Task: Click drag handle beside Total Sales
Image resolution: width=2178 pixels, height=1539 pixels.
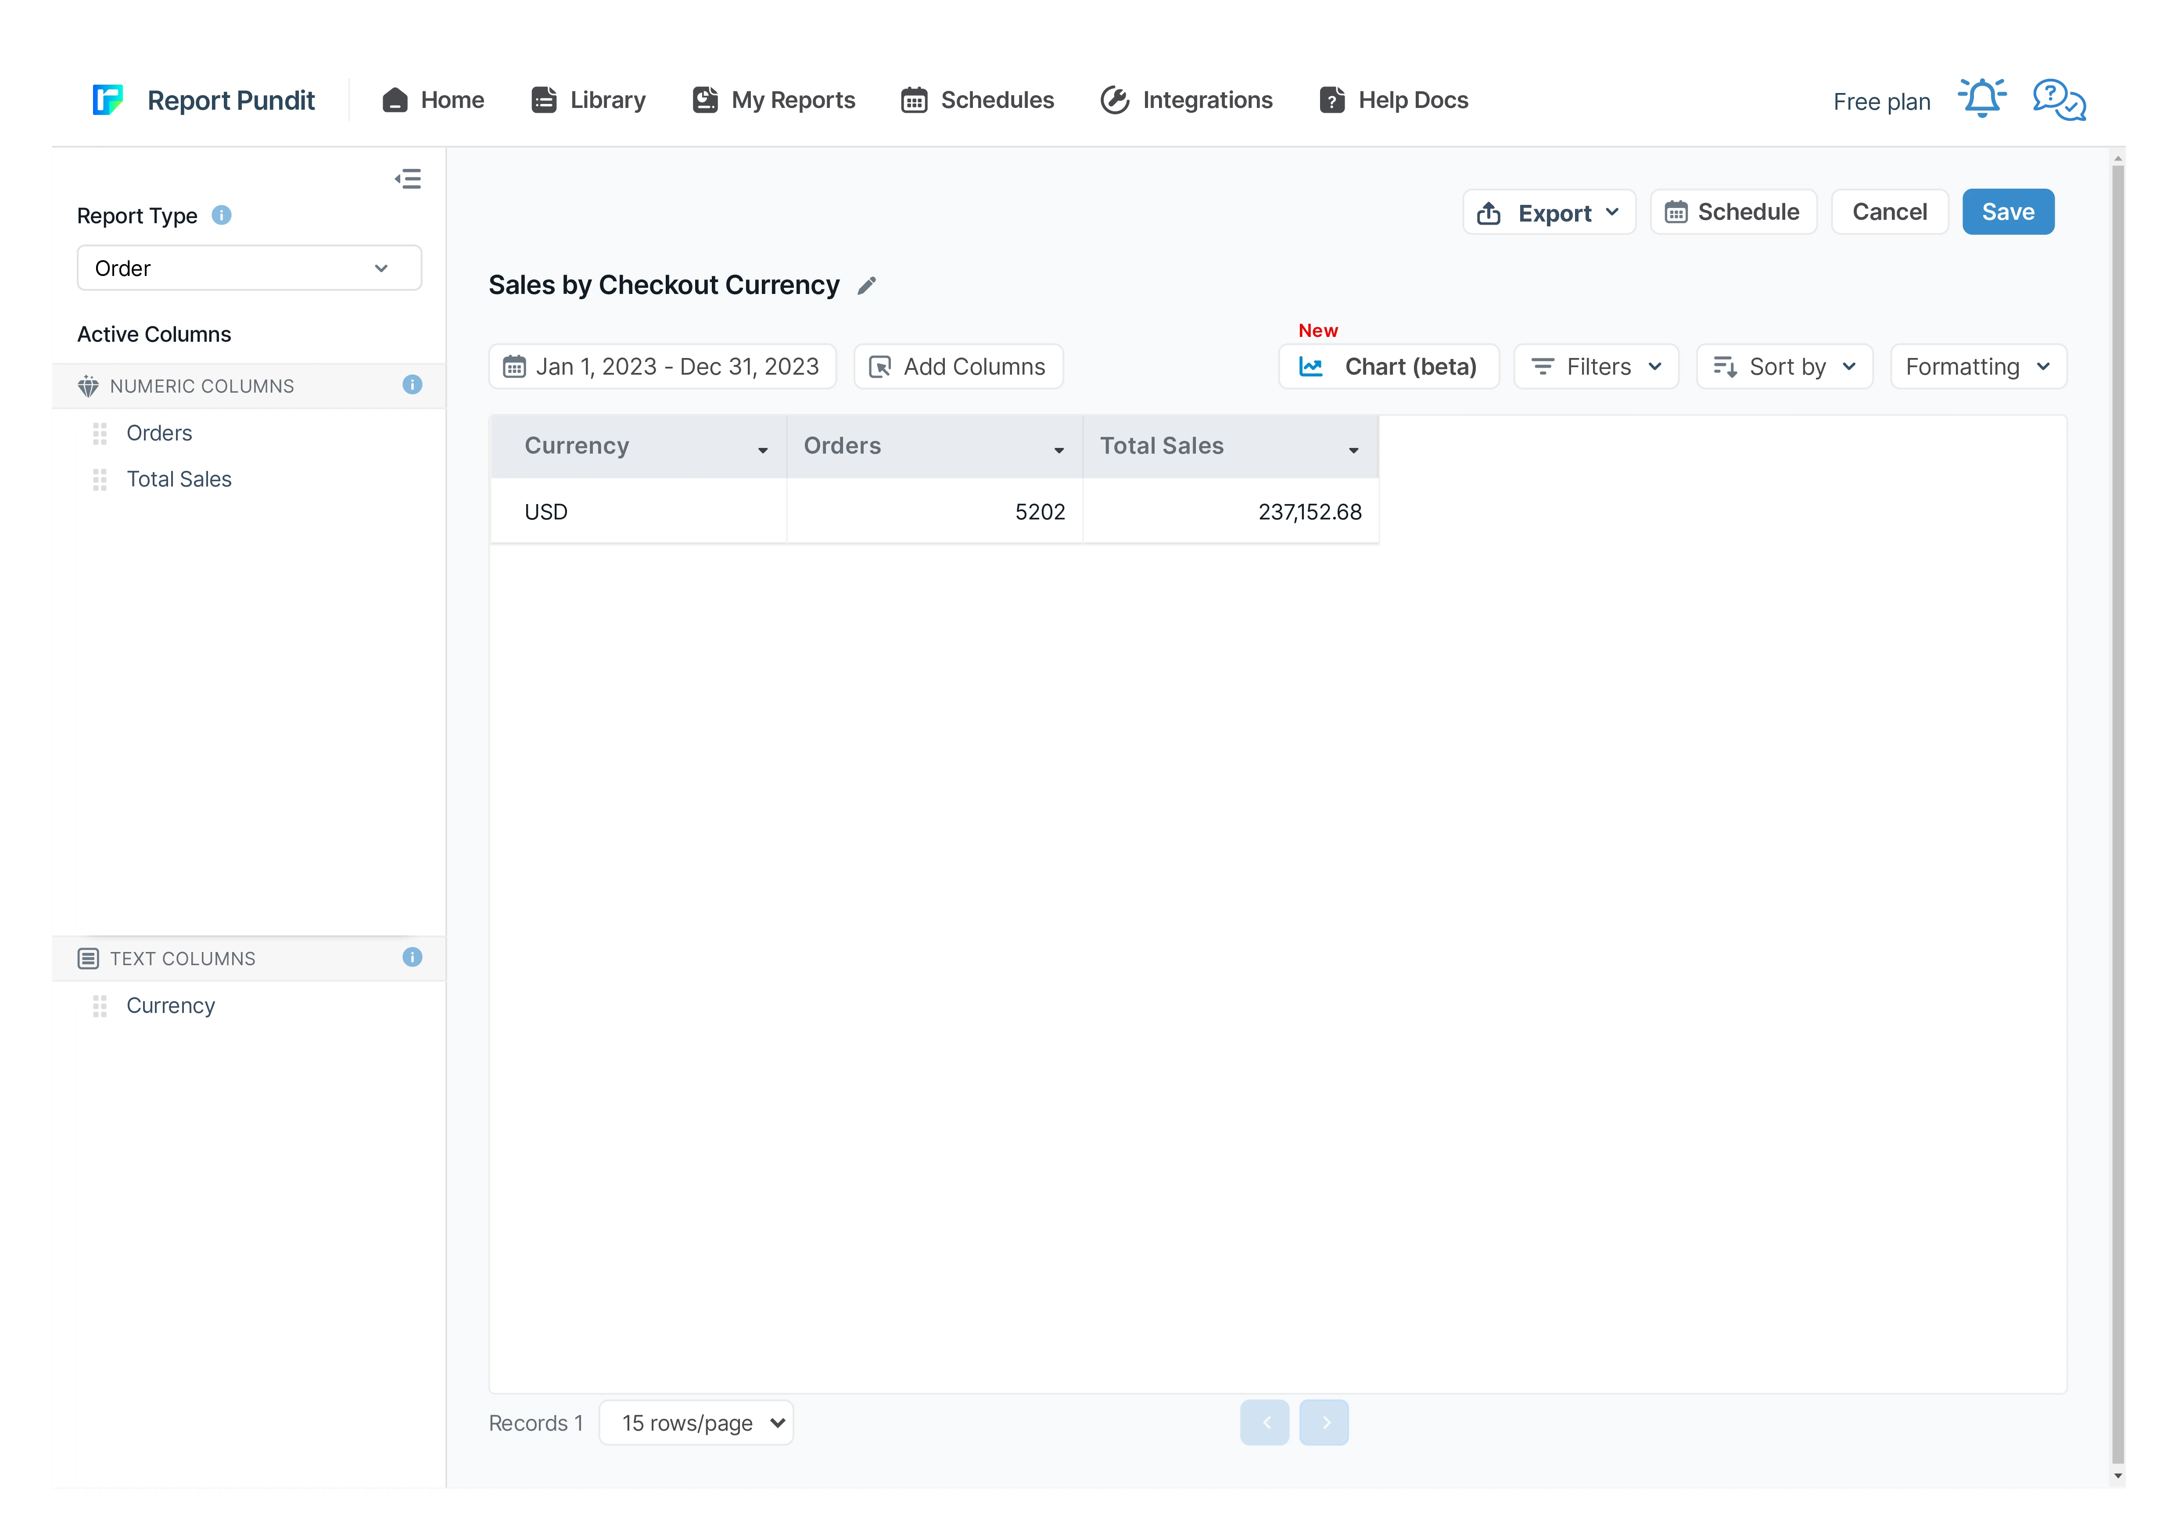Action: [100, 480]
